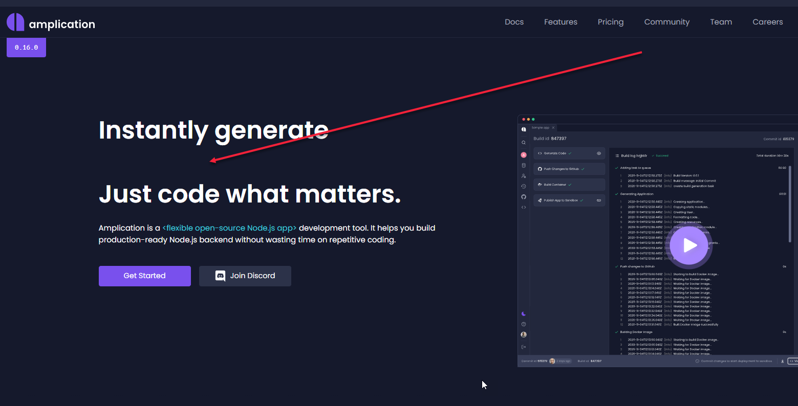Click the Build log list icon
Screen dimensions: 798x406
click(617, 156)
